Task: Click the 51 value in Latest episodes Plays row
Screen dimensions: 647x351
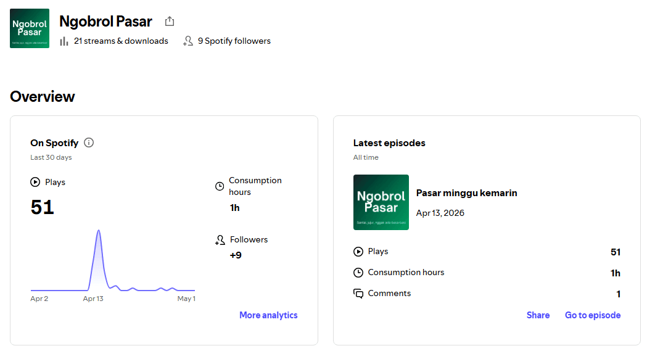Action: pyautogui.click(x=615, y=252)
